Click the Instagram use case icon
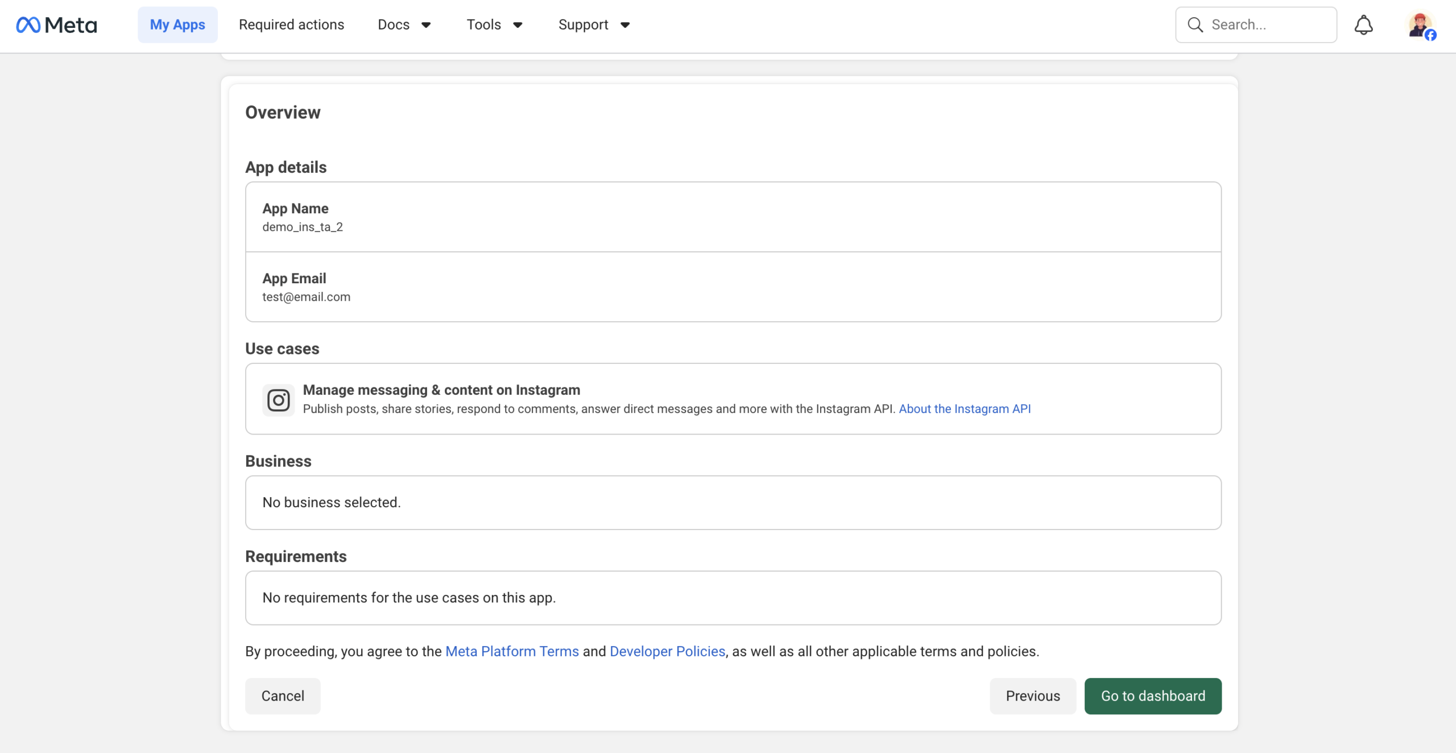1456x753 pixels. click(278, 399)
